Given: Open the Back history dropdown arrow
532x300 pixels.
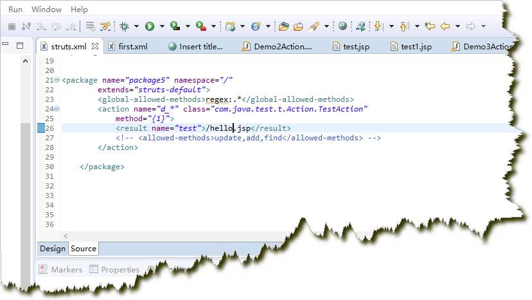Looking at the screenshot, I should 457,26.
